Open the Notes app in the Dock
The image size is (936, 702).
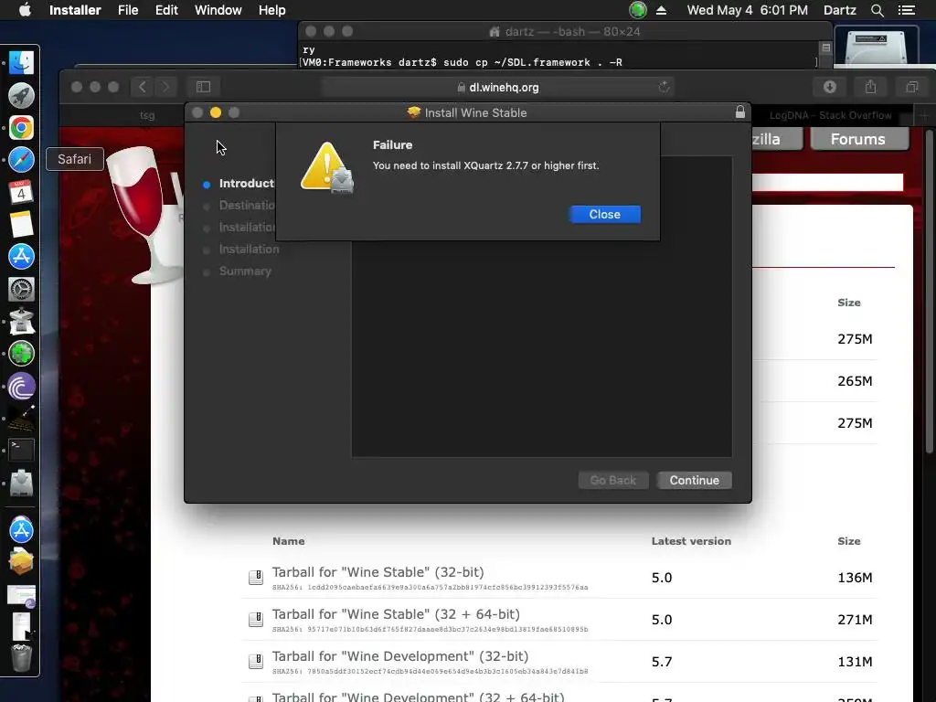(x=22, y=225)
